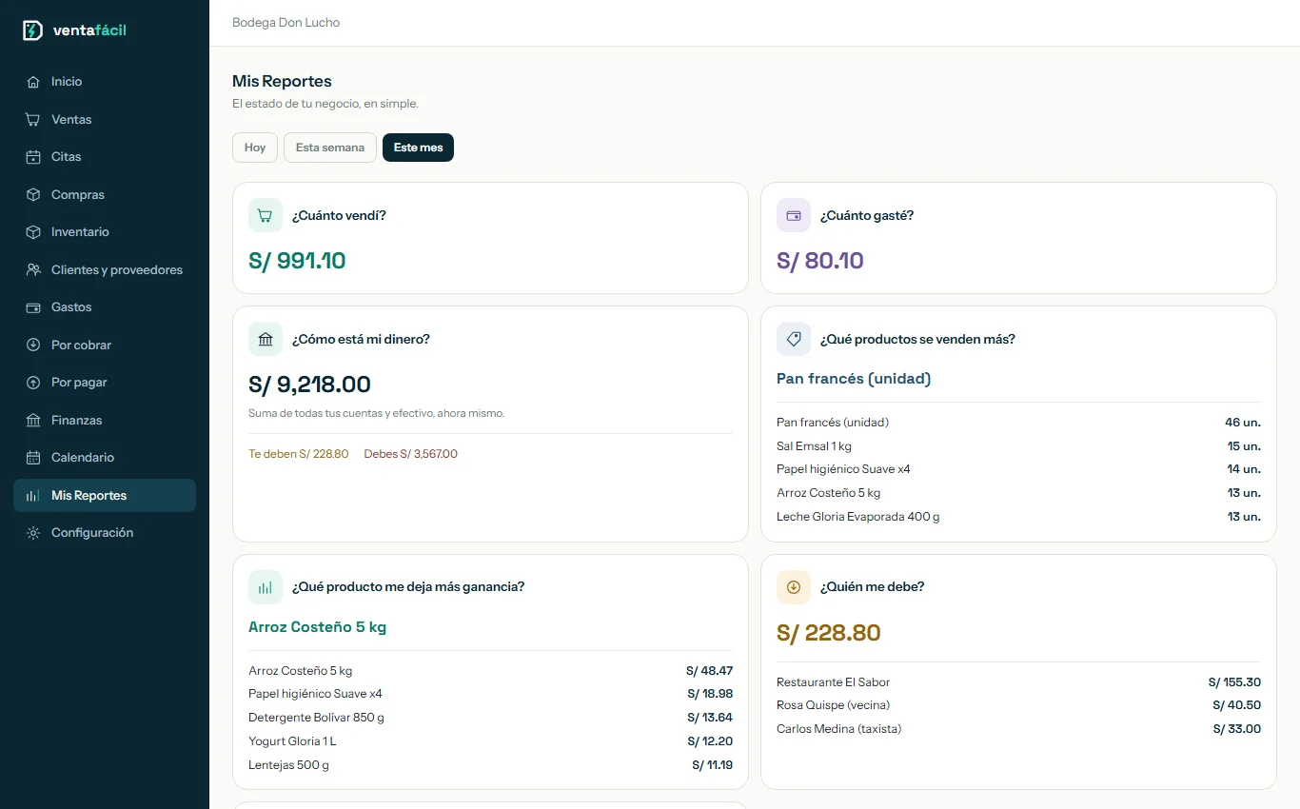Click the Calendario icon in sidebar
Image resolution: width=1300 pixels, height=809 pixels.
(33, 458)
